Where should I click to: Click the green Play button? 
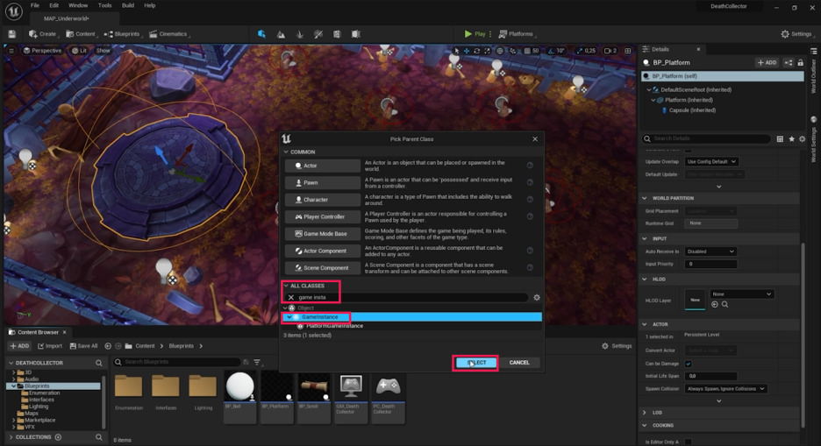coord(475,34)
